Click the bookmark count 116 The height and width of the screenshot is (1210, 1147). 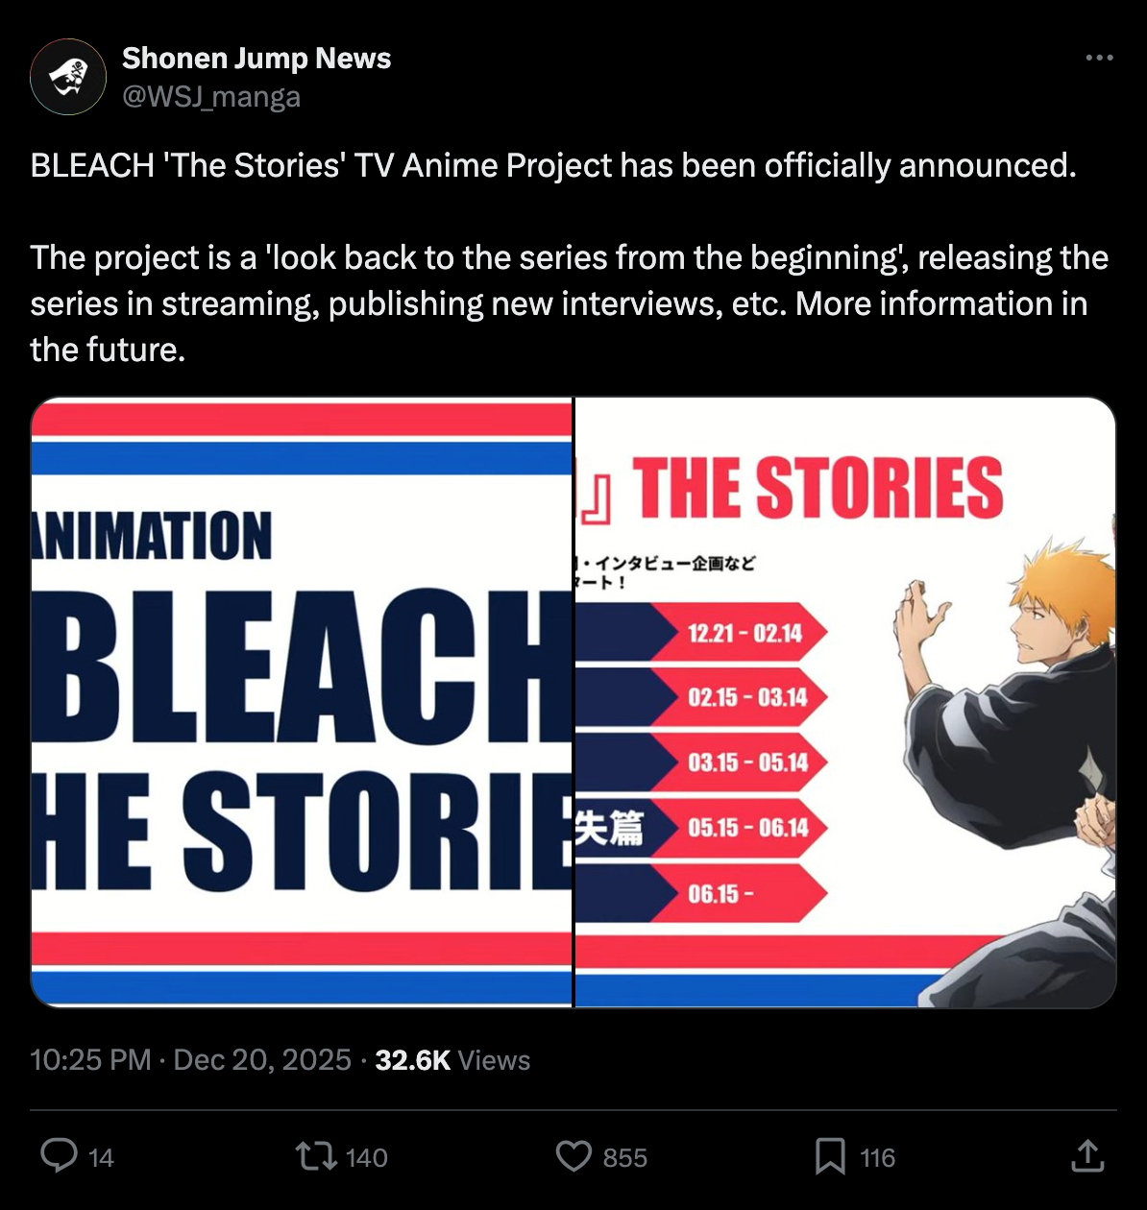coord(877,1157)
